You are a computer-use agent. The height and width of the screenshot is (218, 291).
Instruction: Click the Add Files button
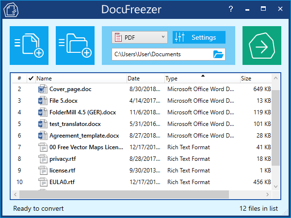tap(29, 46)
